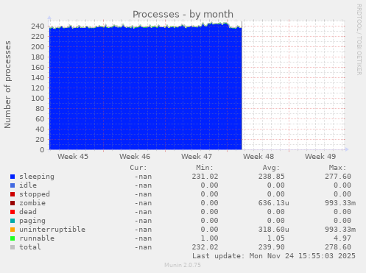Screen dimensions: 366x273
Task: Click total maximum value 278.60
Action: pos(338,247)
